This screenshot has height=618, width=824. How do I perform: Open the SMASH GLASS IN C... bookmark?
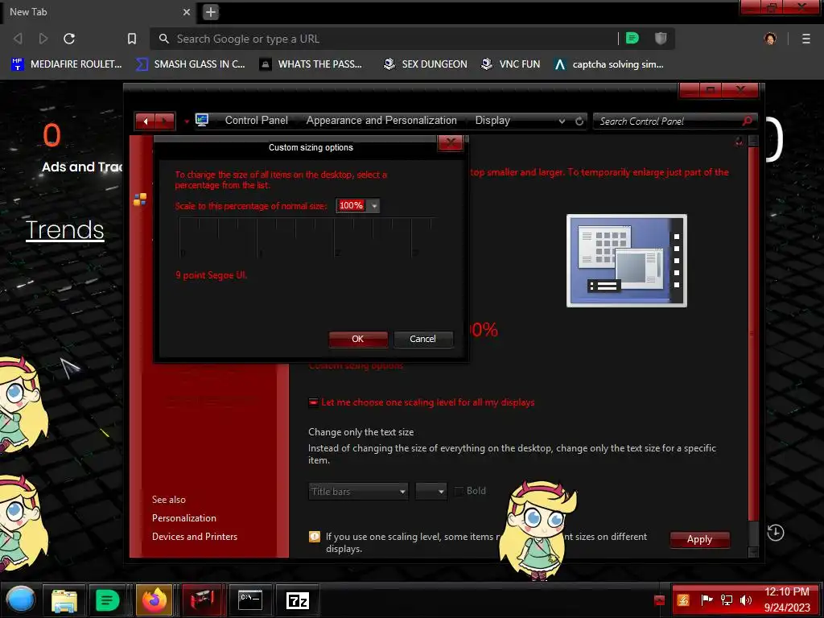(x=190, y=64)
